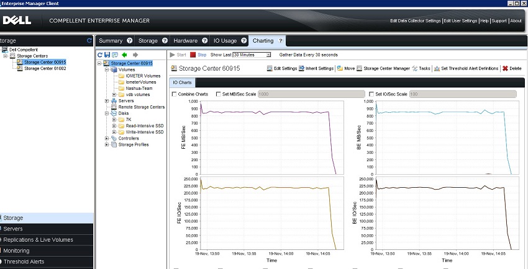The width and height of the screenshot is (528, 269).
Task: Click the Edit Settings icon
Action: pyautogui.click(x=270, y=68)
